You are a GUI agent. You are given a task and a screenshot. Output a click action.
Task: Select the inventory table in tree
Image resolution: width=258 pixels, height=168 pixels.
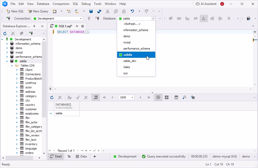[31, 144]
